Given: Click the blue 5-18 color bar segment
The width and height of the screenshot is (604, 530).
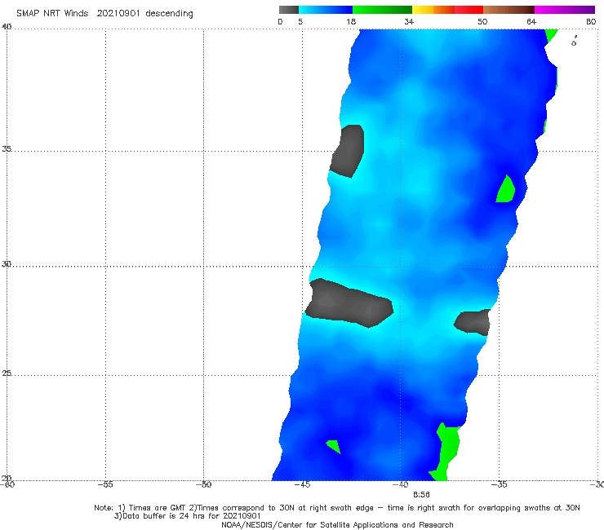Looking at the screenshot, I should [326, 10].
